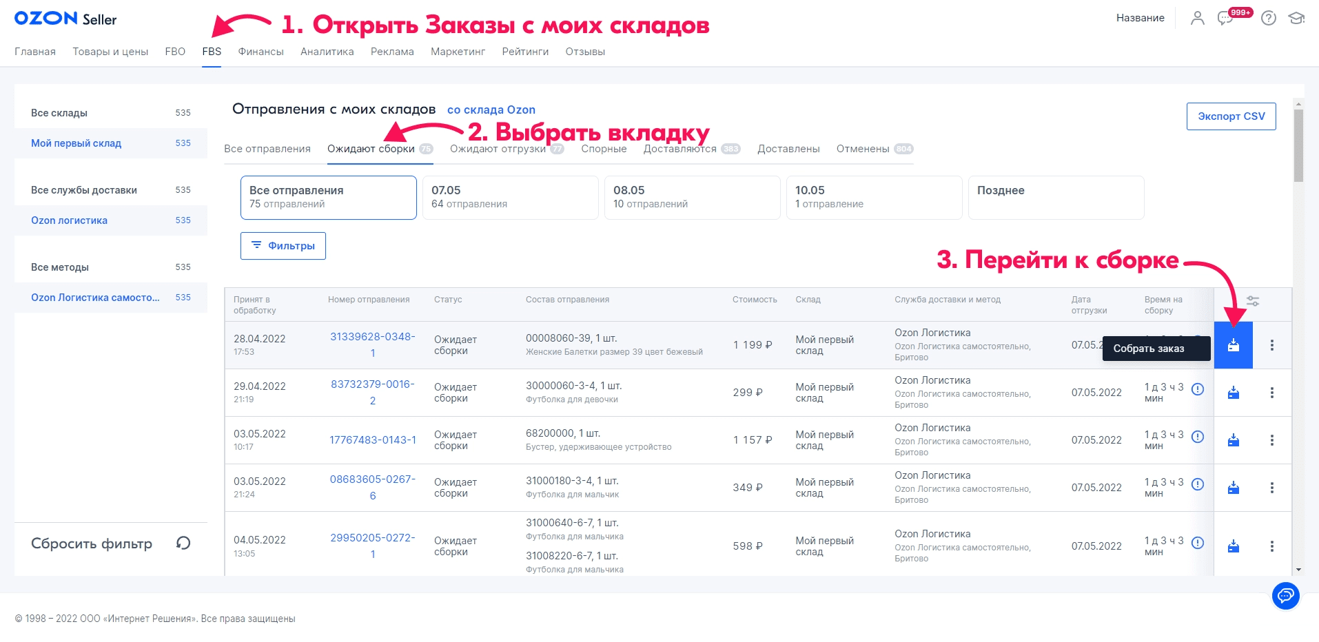Click the warning icon near assembly time

pyautogui.click(x=1198, y=389)
